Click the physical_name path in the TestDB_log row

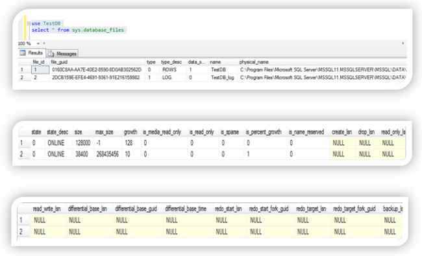tap(323, 77)
